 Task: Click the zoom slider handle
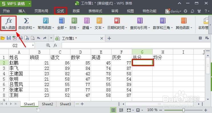coord(183,110)
